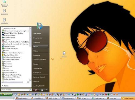
Task: Open Panel de Control from Start menu
Action: (x=39, y=77)
